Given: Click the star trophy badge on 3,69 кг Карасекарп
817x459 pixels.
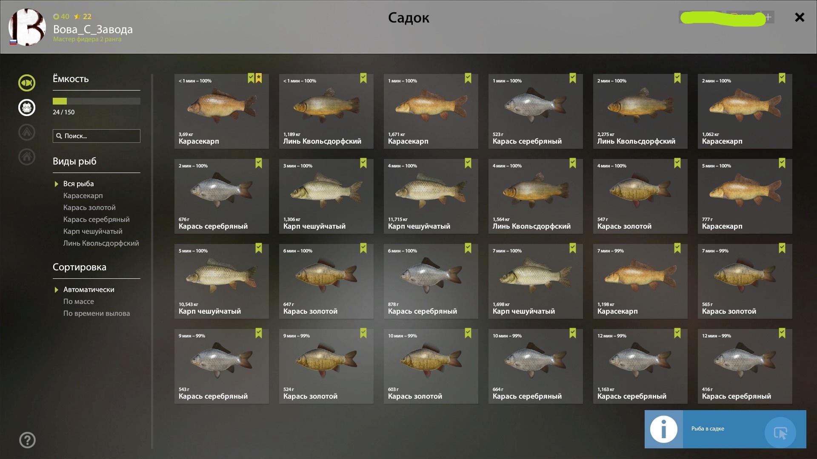Looking at the screenshot, I should coord(259,78).
